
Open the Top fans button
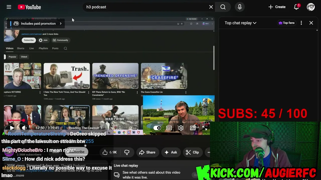(x=286, y=23)
